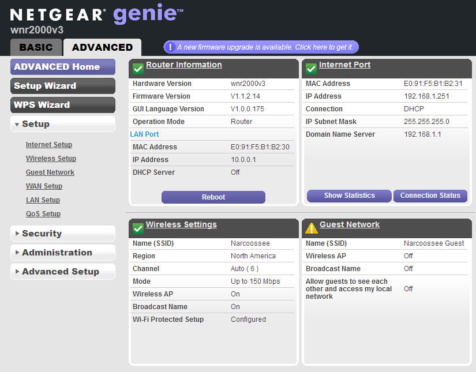Screen dimensions: 476x372
Task: Open ADVANCED Home page
Action: pyautogui.click(x=63, y=67)
